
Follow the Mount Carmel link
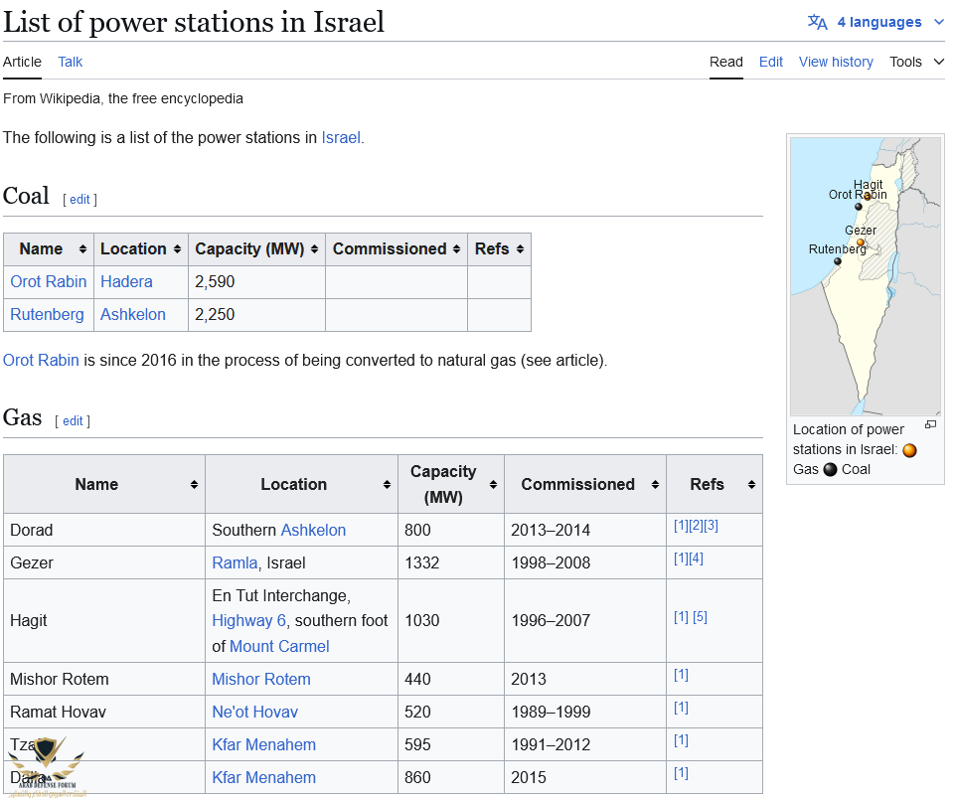pyautogui.click(x=279, y=647)
